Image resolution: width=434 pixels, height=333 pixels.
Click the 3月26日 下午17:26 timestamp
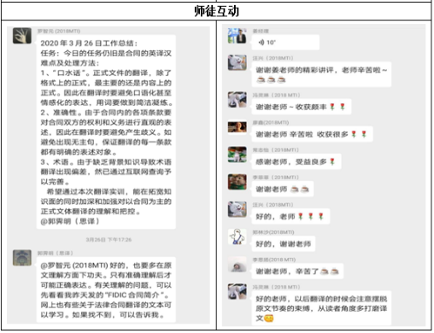[x=108, y=240]
